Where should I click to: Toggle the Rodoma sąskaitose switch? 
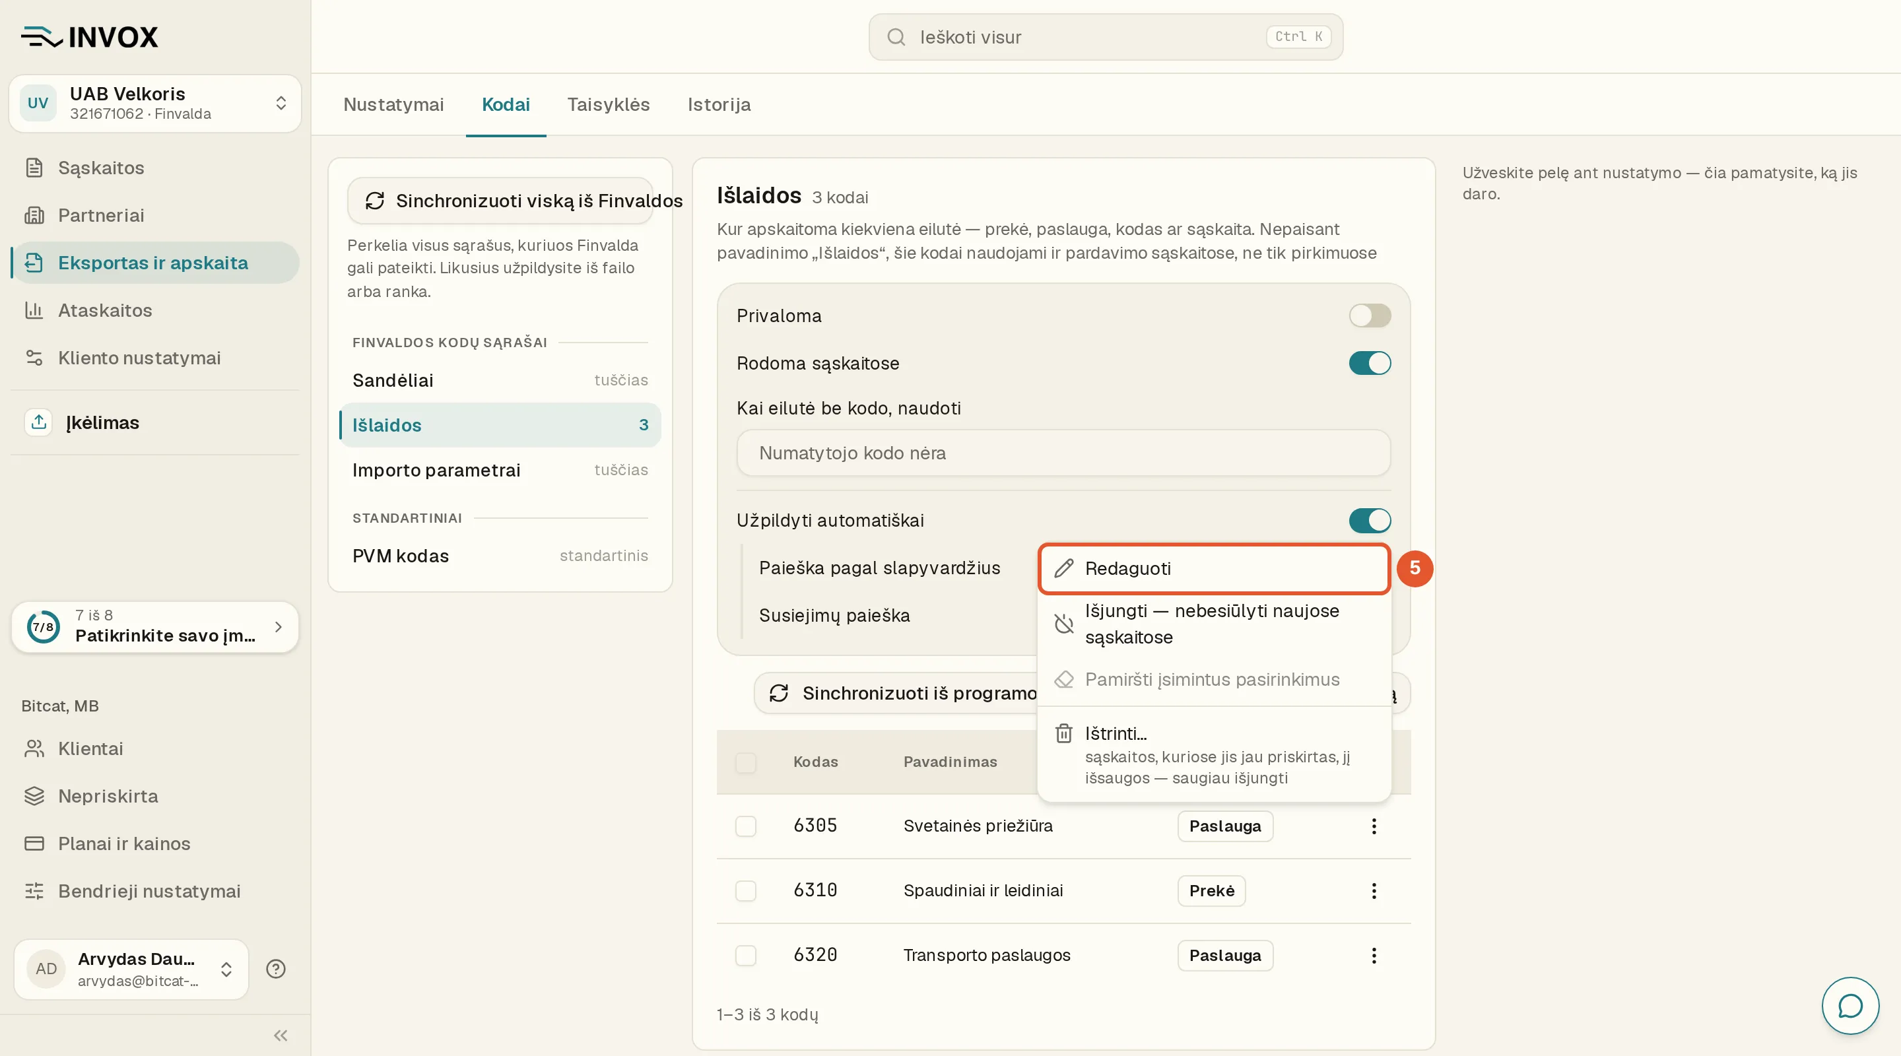pos(1370,363)
